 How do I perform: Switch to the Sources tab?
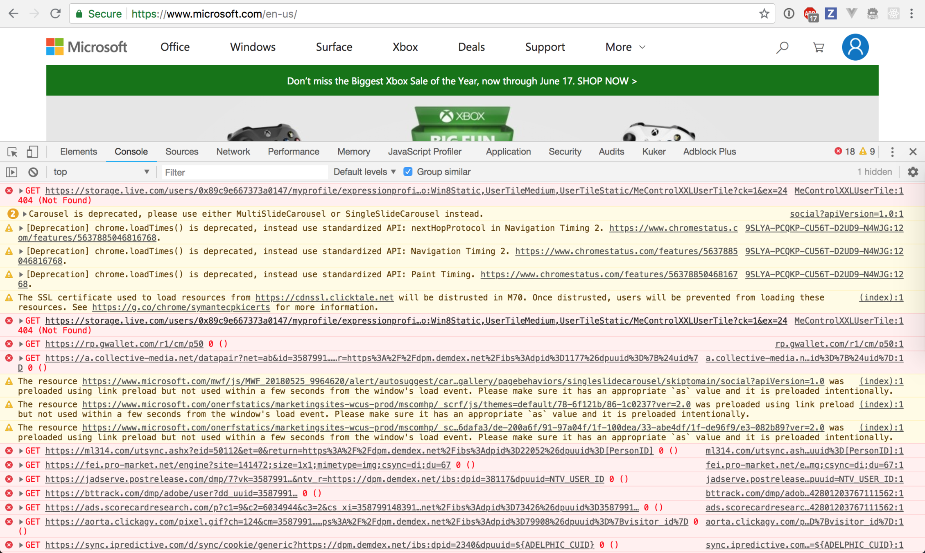(x=182, y=152)
